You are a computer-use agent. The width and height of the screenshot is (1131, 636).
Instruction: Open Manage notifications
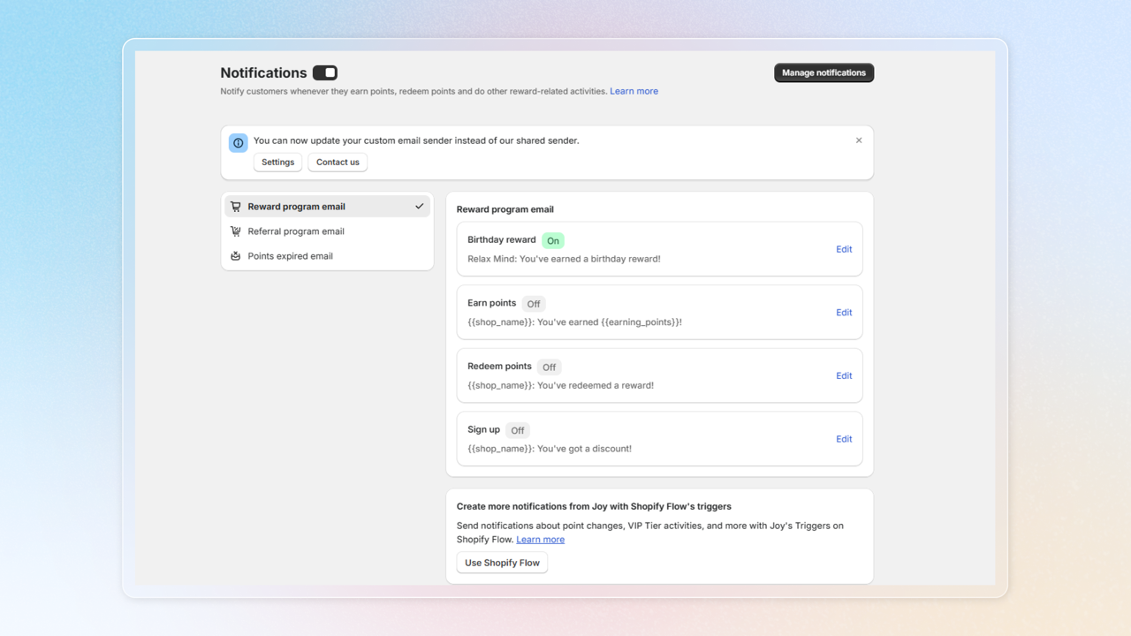[824, 72]
